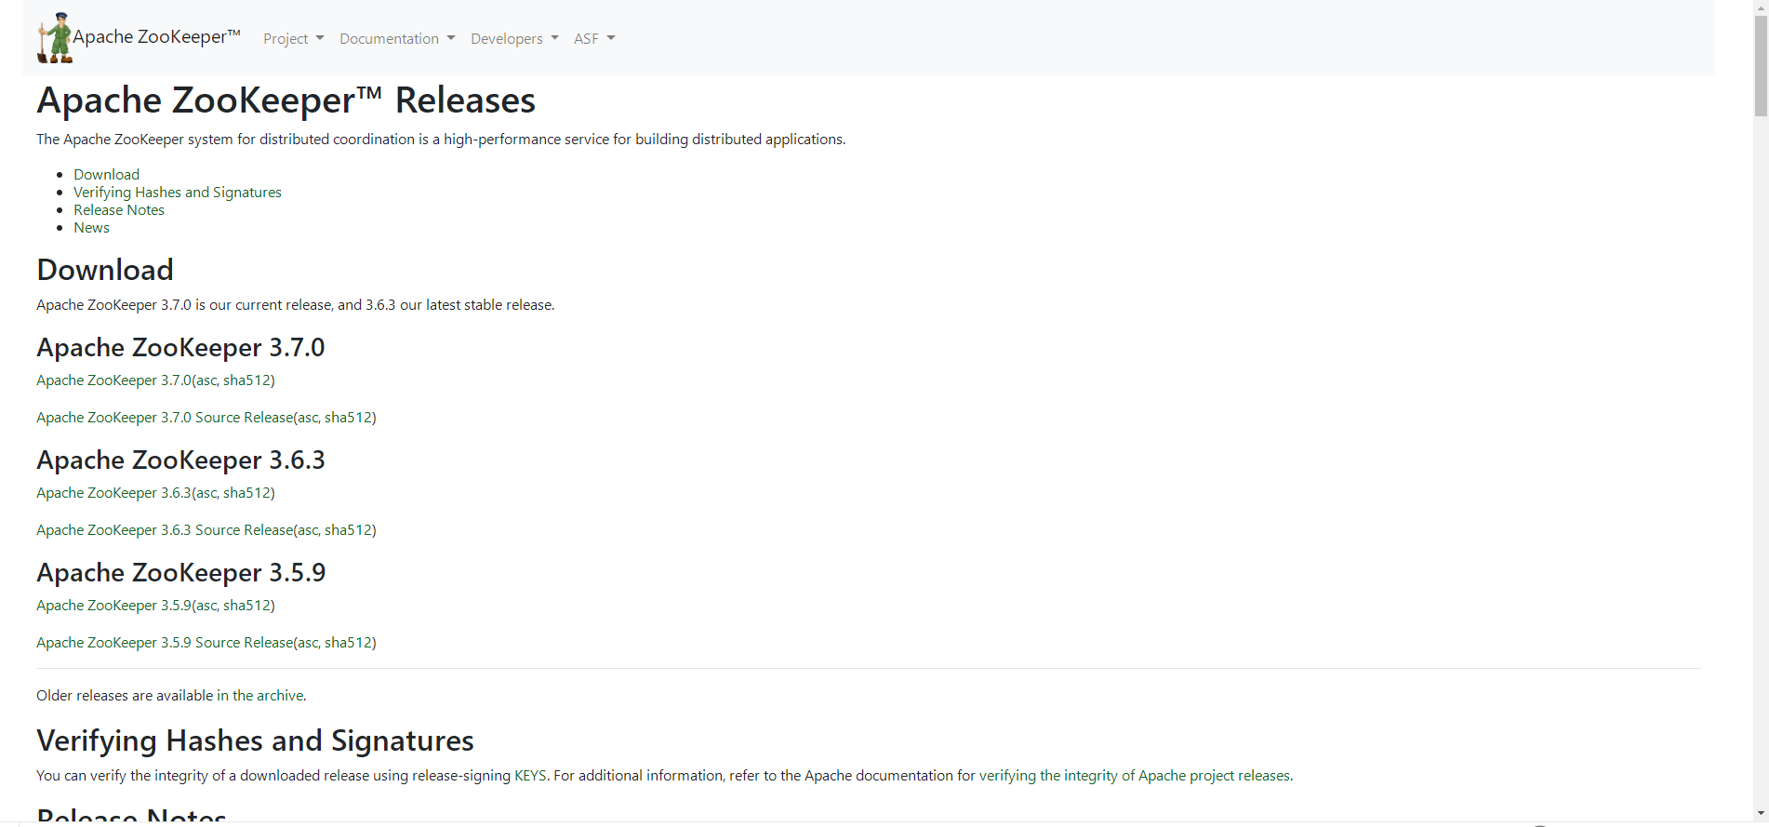Click the Apache ZooKeeper 3.7.0 heading
This screenshot has width=1769, height=827.
180,348
